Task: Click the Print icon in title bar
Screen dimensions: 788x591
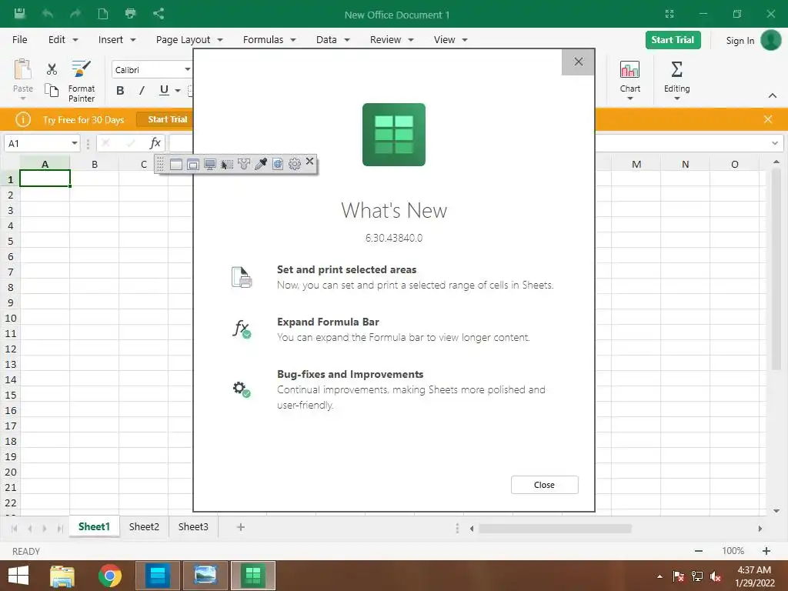Action: (131, 14)
